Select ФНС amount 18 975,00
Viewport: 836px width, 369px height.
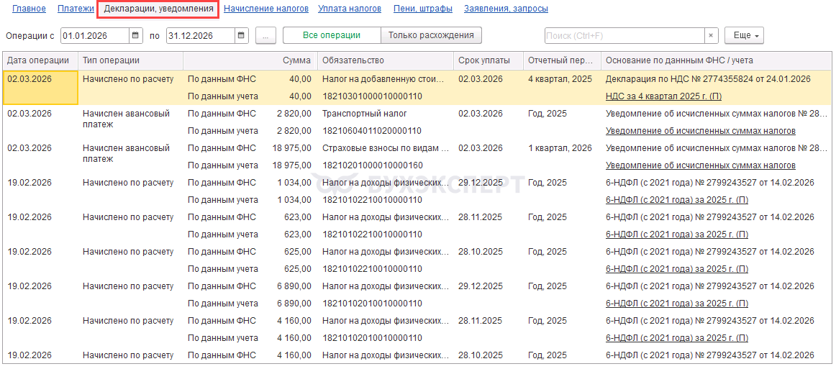[292, 147]
